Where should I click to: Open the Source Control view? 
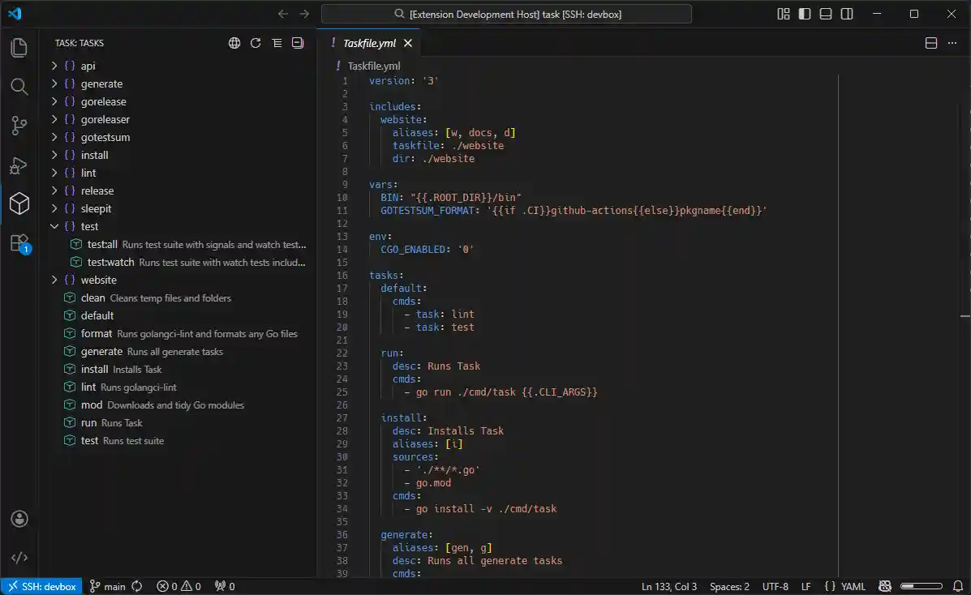(x=19, y=126)
